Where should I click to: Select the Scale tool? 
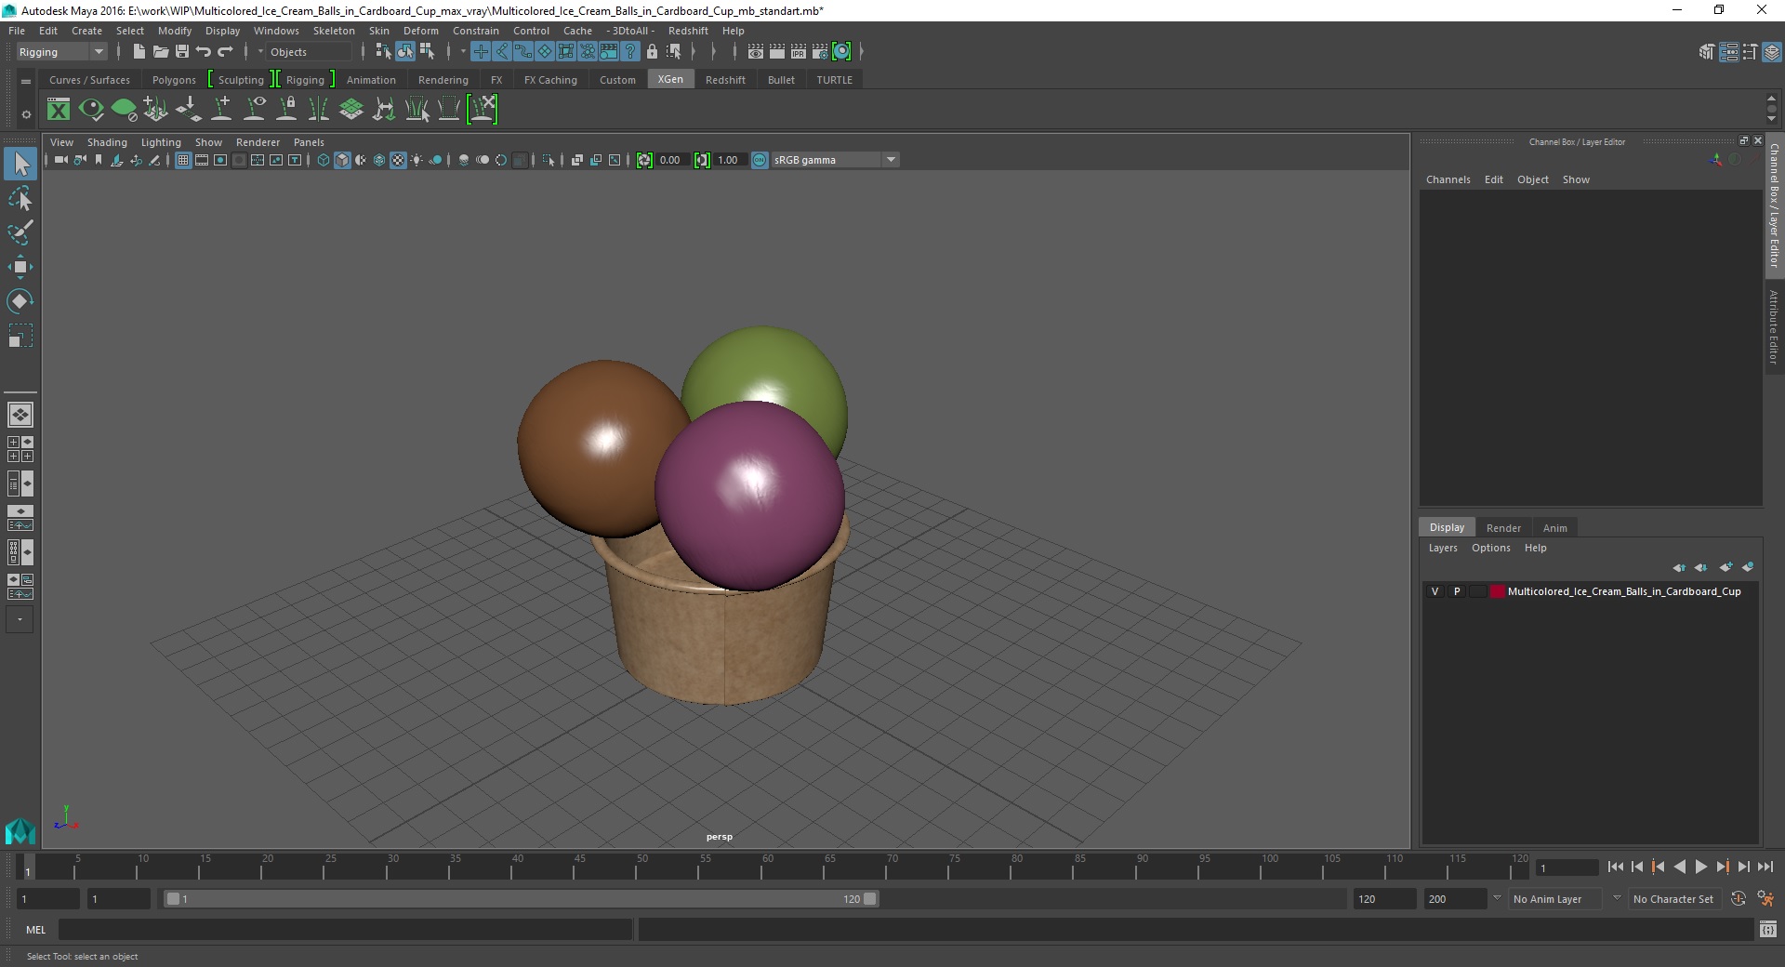pos(20,335)
